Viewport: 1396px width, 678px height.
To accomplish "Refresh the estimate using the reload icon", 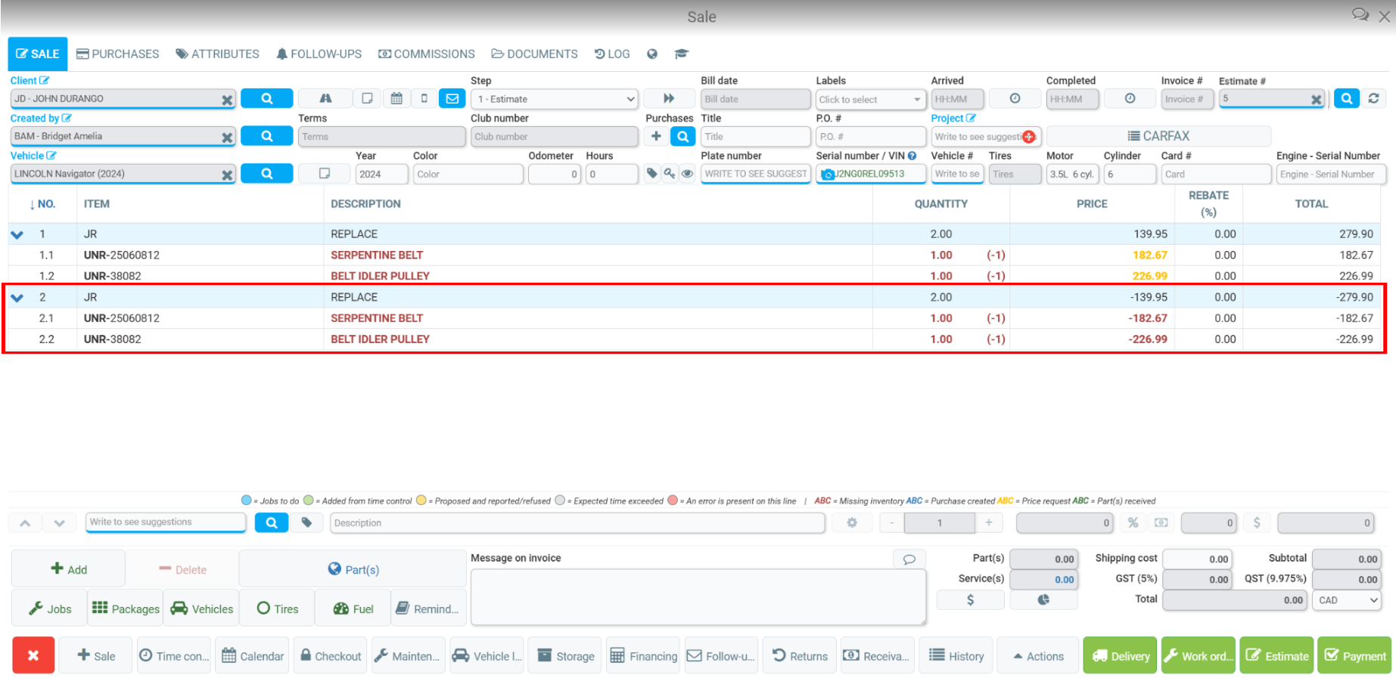I will [x=1374, y=98].
